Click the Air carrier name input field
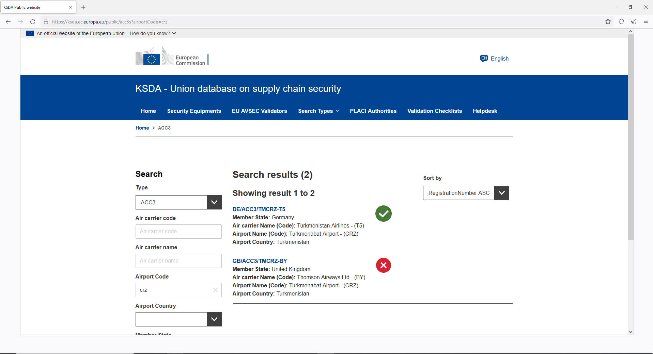The image size is (653, 354). coord(178,261)
